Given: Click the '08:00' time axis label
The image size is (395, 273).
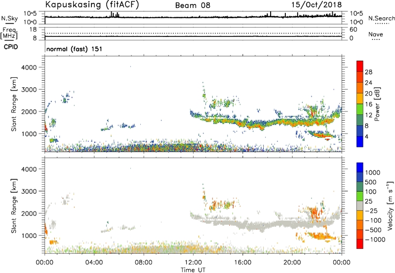Looking at the screenshot, I should tap(144, 263).
